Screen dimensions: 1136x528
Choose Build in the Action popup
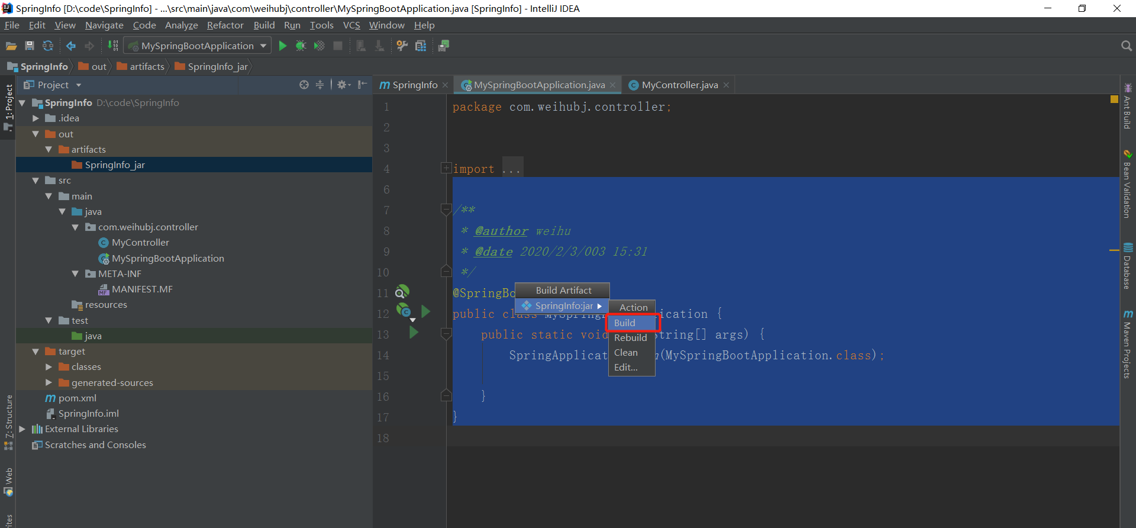(632, 323)
